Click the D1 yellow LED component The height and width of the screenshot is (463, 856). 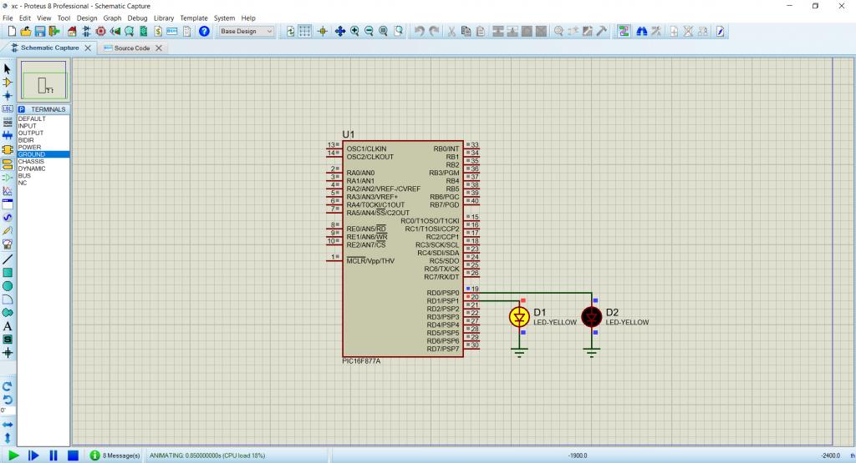519,316
